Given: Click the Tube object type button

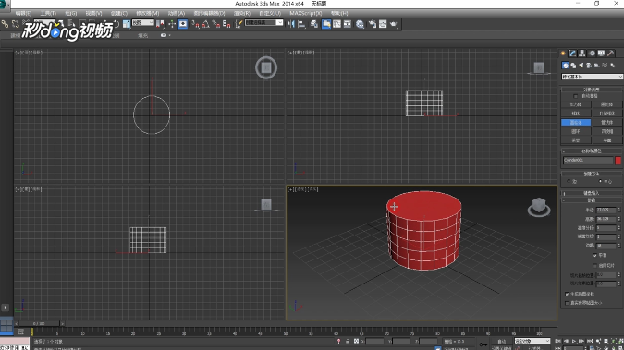Looking at the screenshot, I should click(x=606, y=123).
